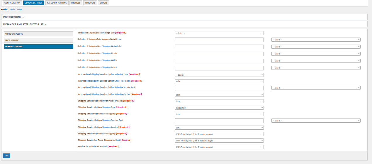Screen dimensions: 372x164
Task: Switch to the Configuration tab
Action: (12, 3)
